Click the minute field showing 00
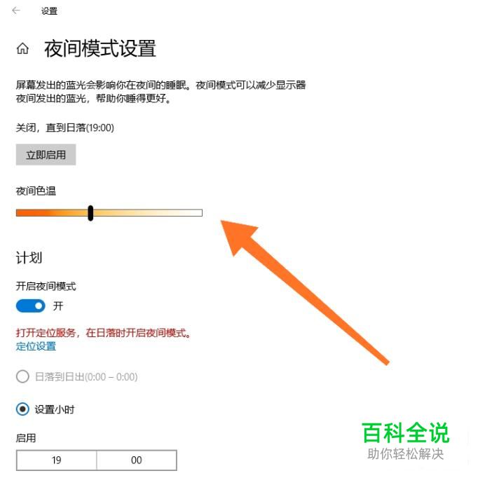Screen dimensions: 485x485 pyautogui.click(x=137, y=460)
